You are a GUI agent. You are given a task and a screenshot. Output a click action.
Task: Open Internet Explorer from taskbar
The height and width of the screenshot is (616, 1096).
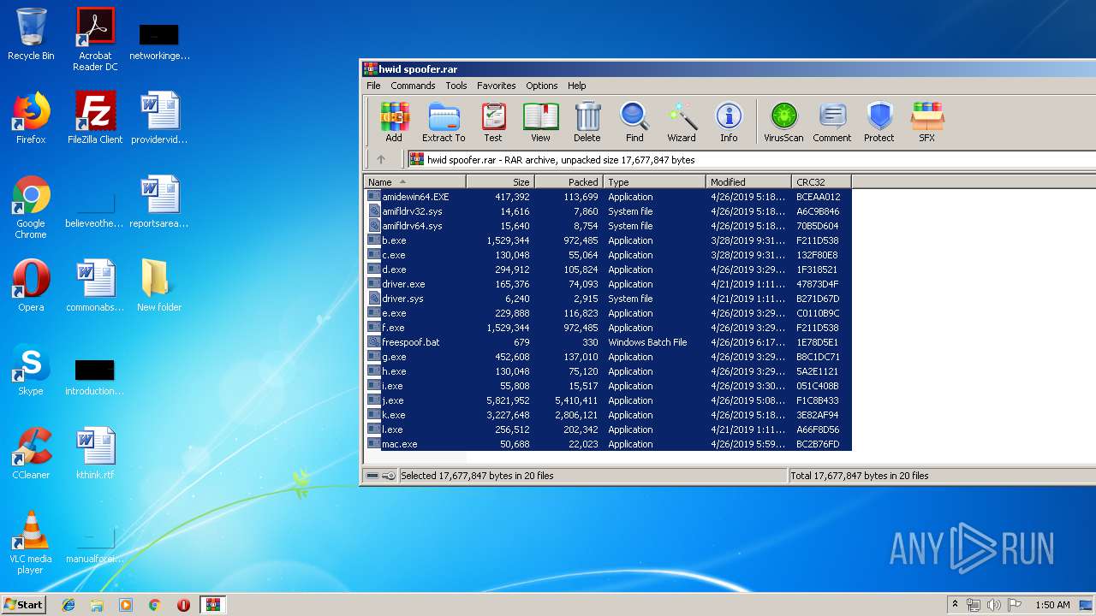pos(68,605)
